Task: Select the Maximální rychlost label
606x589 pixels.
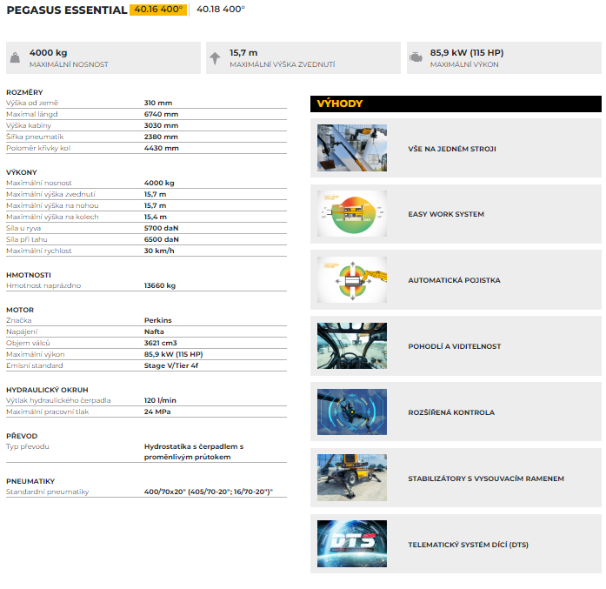Action: coord(38,251)
